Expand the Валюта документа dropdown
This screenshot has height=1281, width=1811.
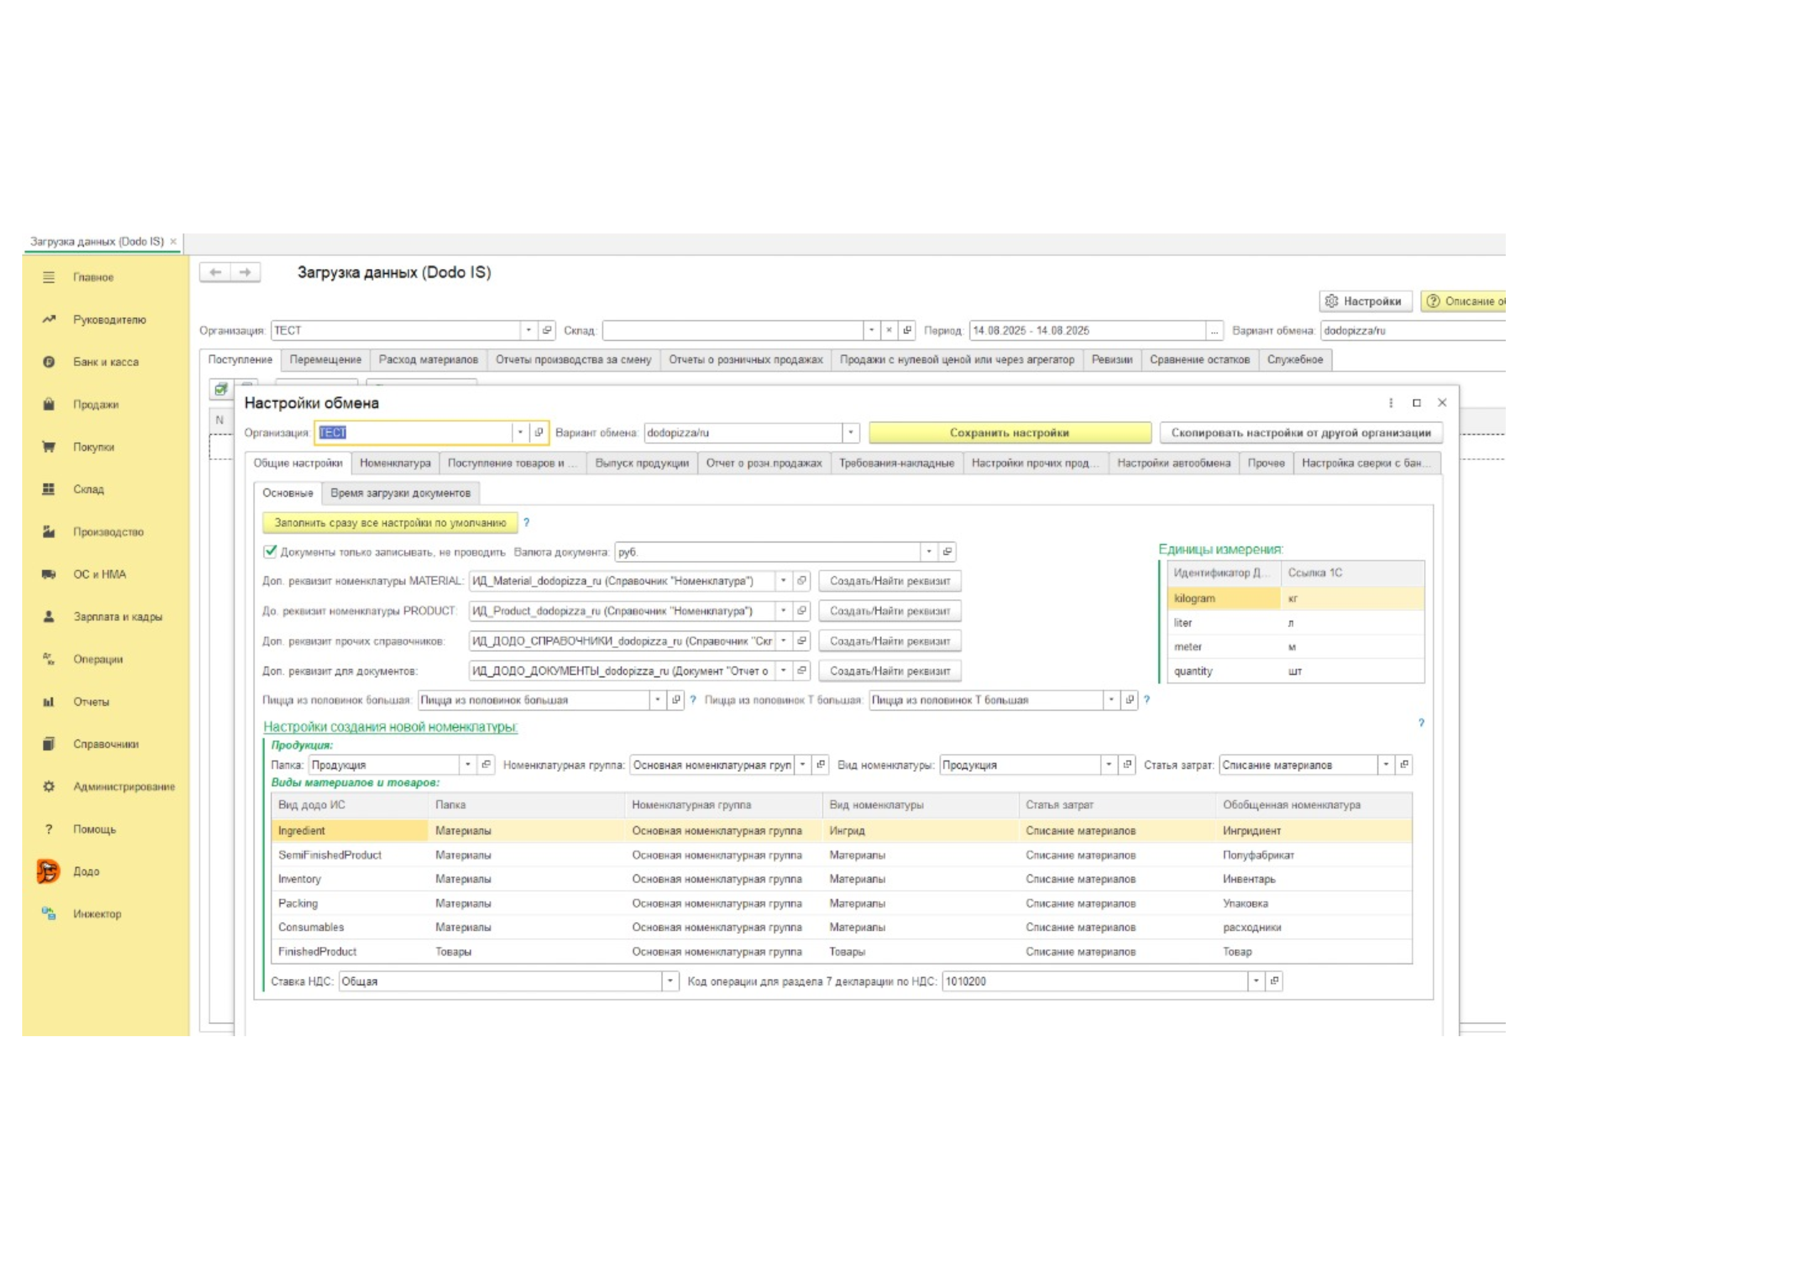point(928,551)
